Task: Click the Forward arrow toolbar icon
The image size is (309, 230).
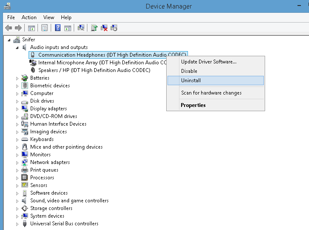Action: 18,28
